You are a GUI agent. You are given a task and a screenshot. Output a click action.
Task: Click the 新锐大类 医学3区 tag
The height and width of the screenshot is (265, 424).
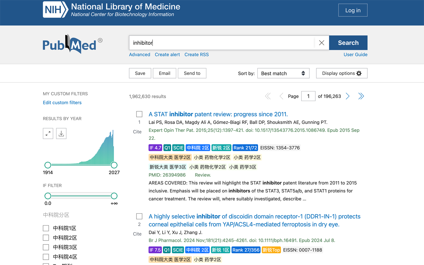168,167
